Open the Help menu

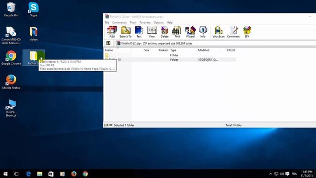point(169,22)
